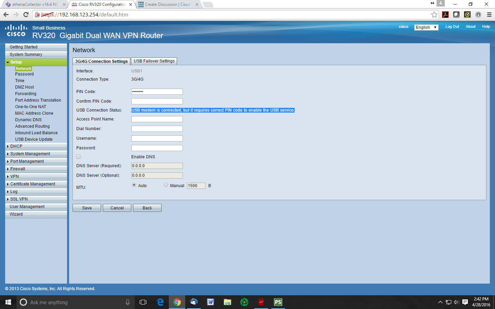Click the Cortana circle icon
The width and height of the screenshot is (495, 309).
tap(23, 302)
